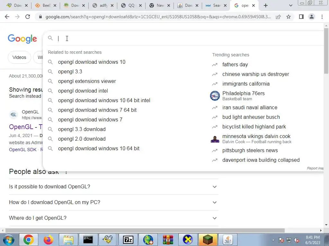This screenshot has width=329, height=246.
Task: Switch to the Intel Search browser tab
Action: point(215,6)
